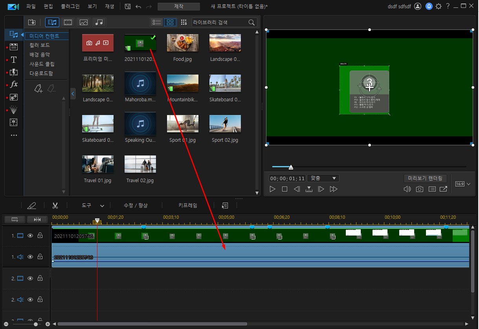The width and height of the screenshot is (479, 329).
Task: Lock video track 1
Action: [x=40, y=236]
